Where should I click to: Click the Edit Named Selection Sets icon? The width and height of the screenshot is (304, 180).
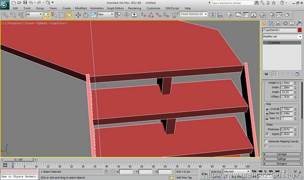click(x=175, y=15)
